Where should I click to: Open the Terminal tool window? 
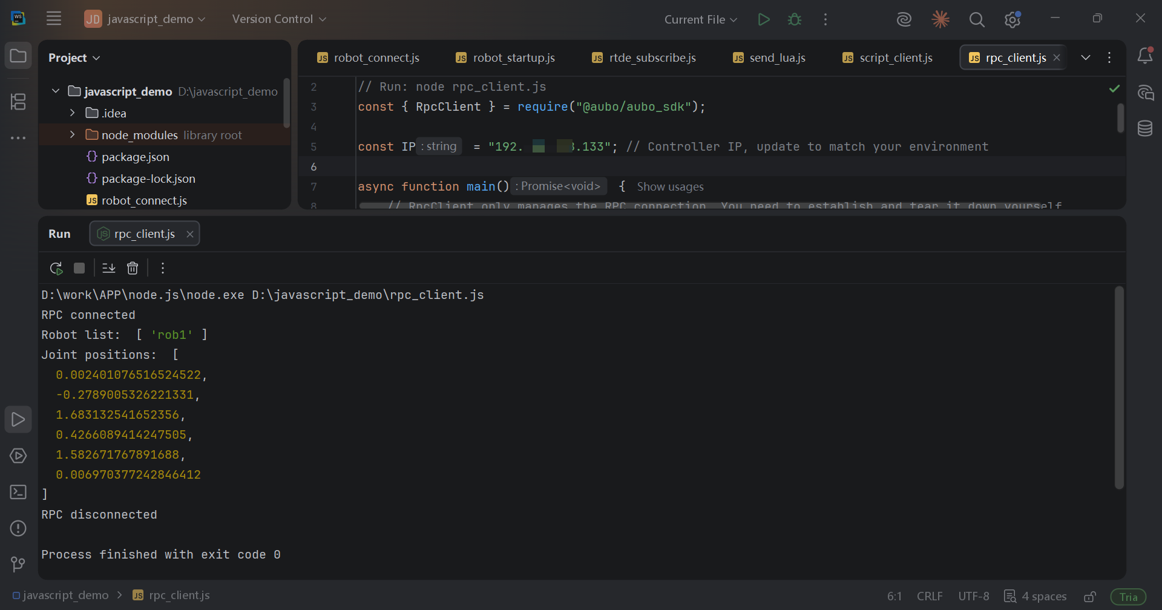point(18,492)
